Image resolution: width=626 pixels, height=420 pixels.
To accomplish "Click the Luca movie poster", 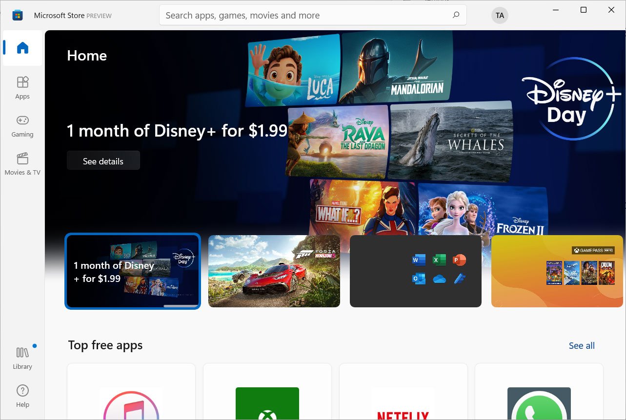I will [x=294, y=70].
